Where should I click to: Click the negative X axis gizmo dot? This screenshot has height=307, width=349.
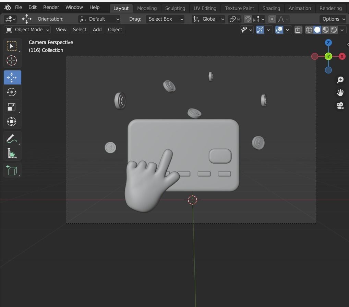coord(314,56)
